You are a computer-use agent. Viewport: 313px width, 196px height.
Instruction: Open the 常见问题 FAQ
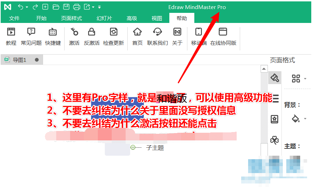pyautogui.click(x=31, y=37)
